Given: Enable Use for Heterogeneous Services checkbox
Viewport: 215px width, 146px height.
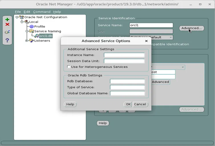Looking at the screenshot, I should [x=69, y=67].
